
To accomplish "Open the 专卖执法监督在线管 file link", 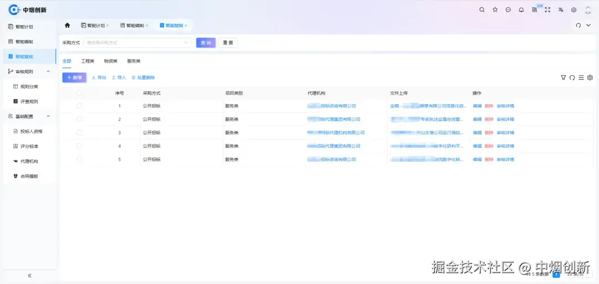I will click(427, 120).
